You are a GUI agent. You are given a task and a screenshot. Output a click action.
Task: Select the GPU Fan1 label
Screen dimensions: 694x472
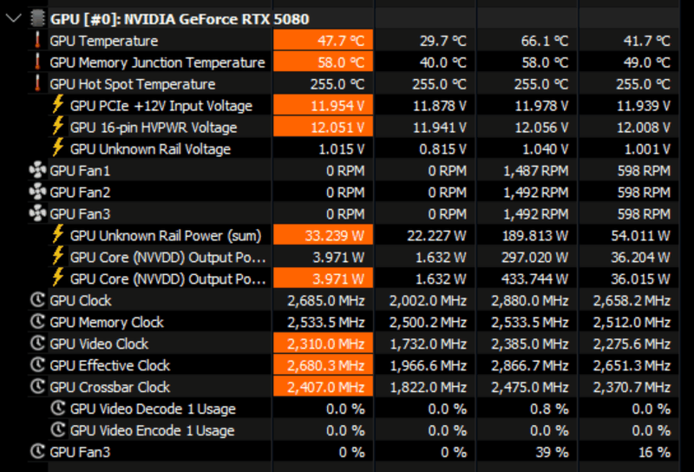point(80,171)
